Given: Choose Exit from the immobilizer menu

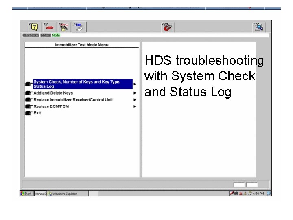Looking at the screenshot, I should (x=37, y=113).
